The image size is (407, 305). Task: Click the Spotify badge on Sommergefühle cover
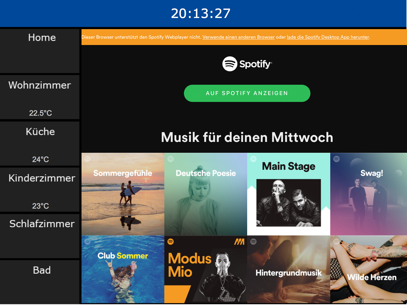pyautogui.click(x=88, y=159)
